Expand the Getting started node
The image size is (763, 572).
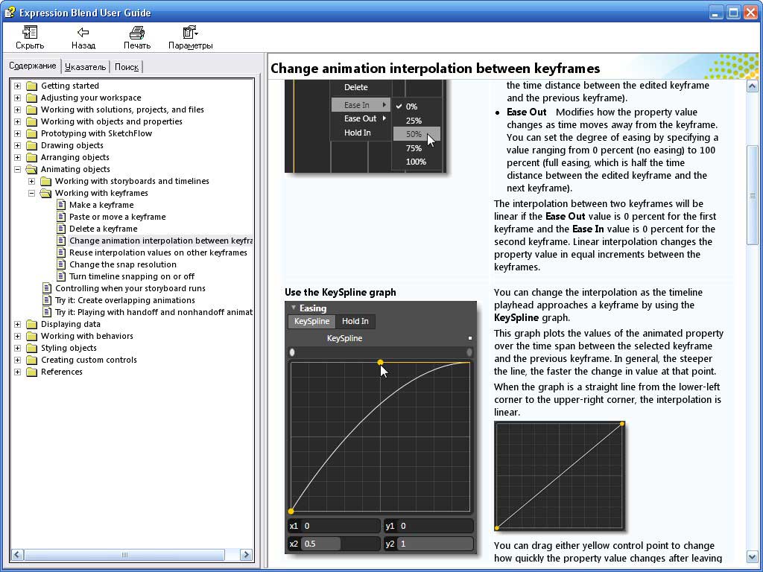click(18, 86)
